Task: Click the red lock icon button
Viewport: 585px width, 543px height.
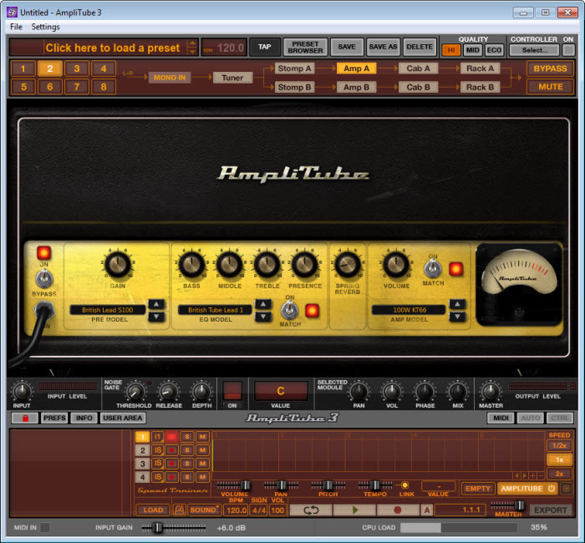Action: 24,418
